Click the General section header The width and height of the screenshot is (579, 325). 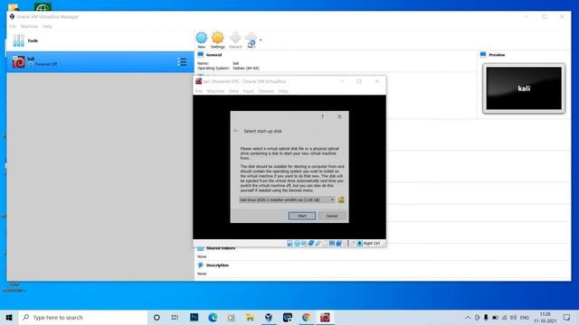(214, 55)
